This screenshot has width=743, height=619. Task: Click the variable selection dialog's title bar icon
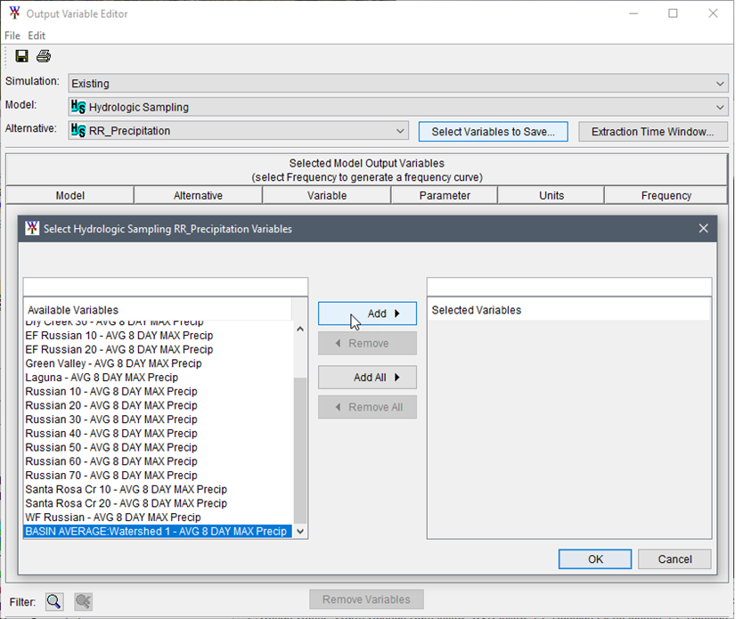coord(31,228)
